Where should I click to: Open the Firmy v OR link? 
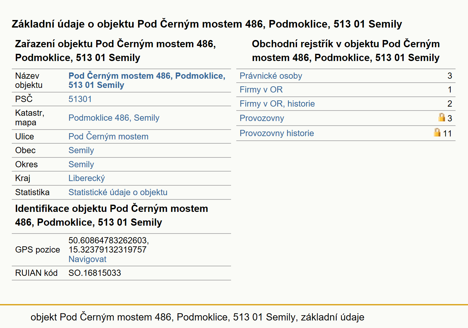pos(261,90)
